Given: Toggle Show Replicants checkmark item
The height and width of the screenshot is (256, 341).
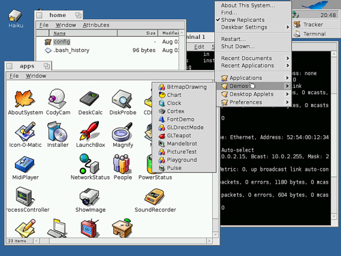Looking at the screenshot, I should click(x=253, y=20).
